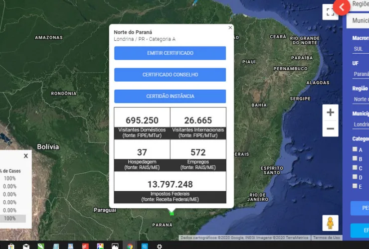Open Termos de Uso link

click(x=327, y=238)
